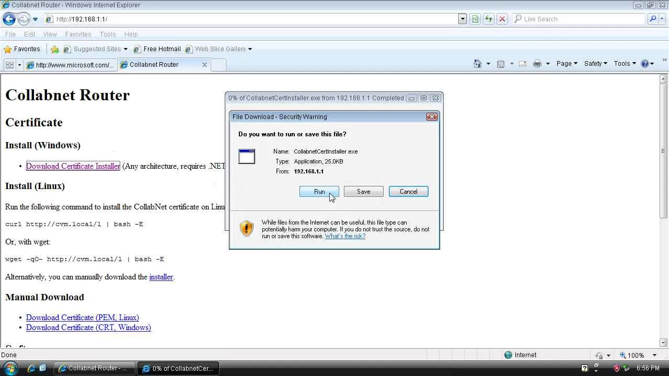Switch to "0% of CollabnetCer..." taskbar button
669x376 pixels.
point(179,368)
